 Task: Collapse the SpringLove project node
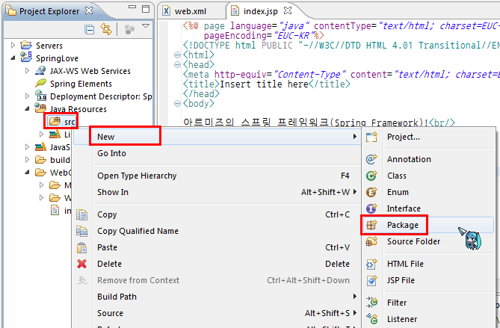(13, 58)
